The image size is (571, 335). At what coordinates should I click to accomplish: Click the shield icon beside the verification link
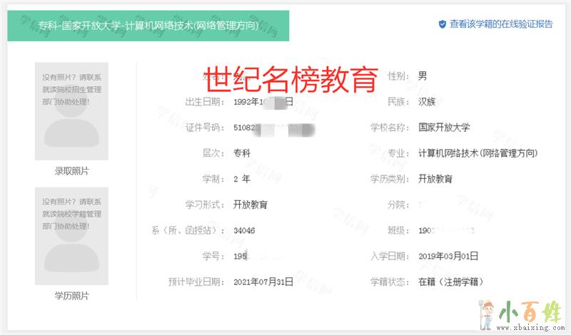(x=443, y=24)
